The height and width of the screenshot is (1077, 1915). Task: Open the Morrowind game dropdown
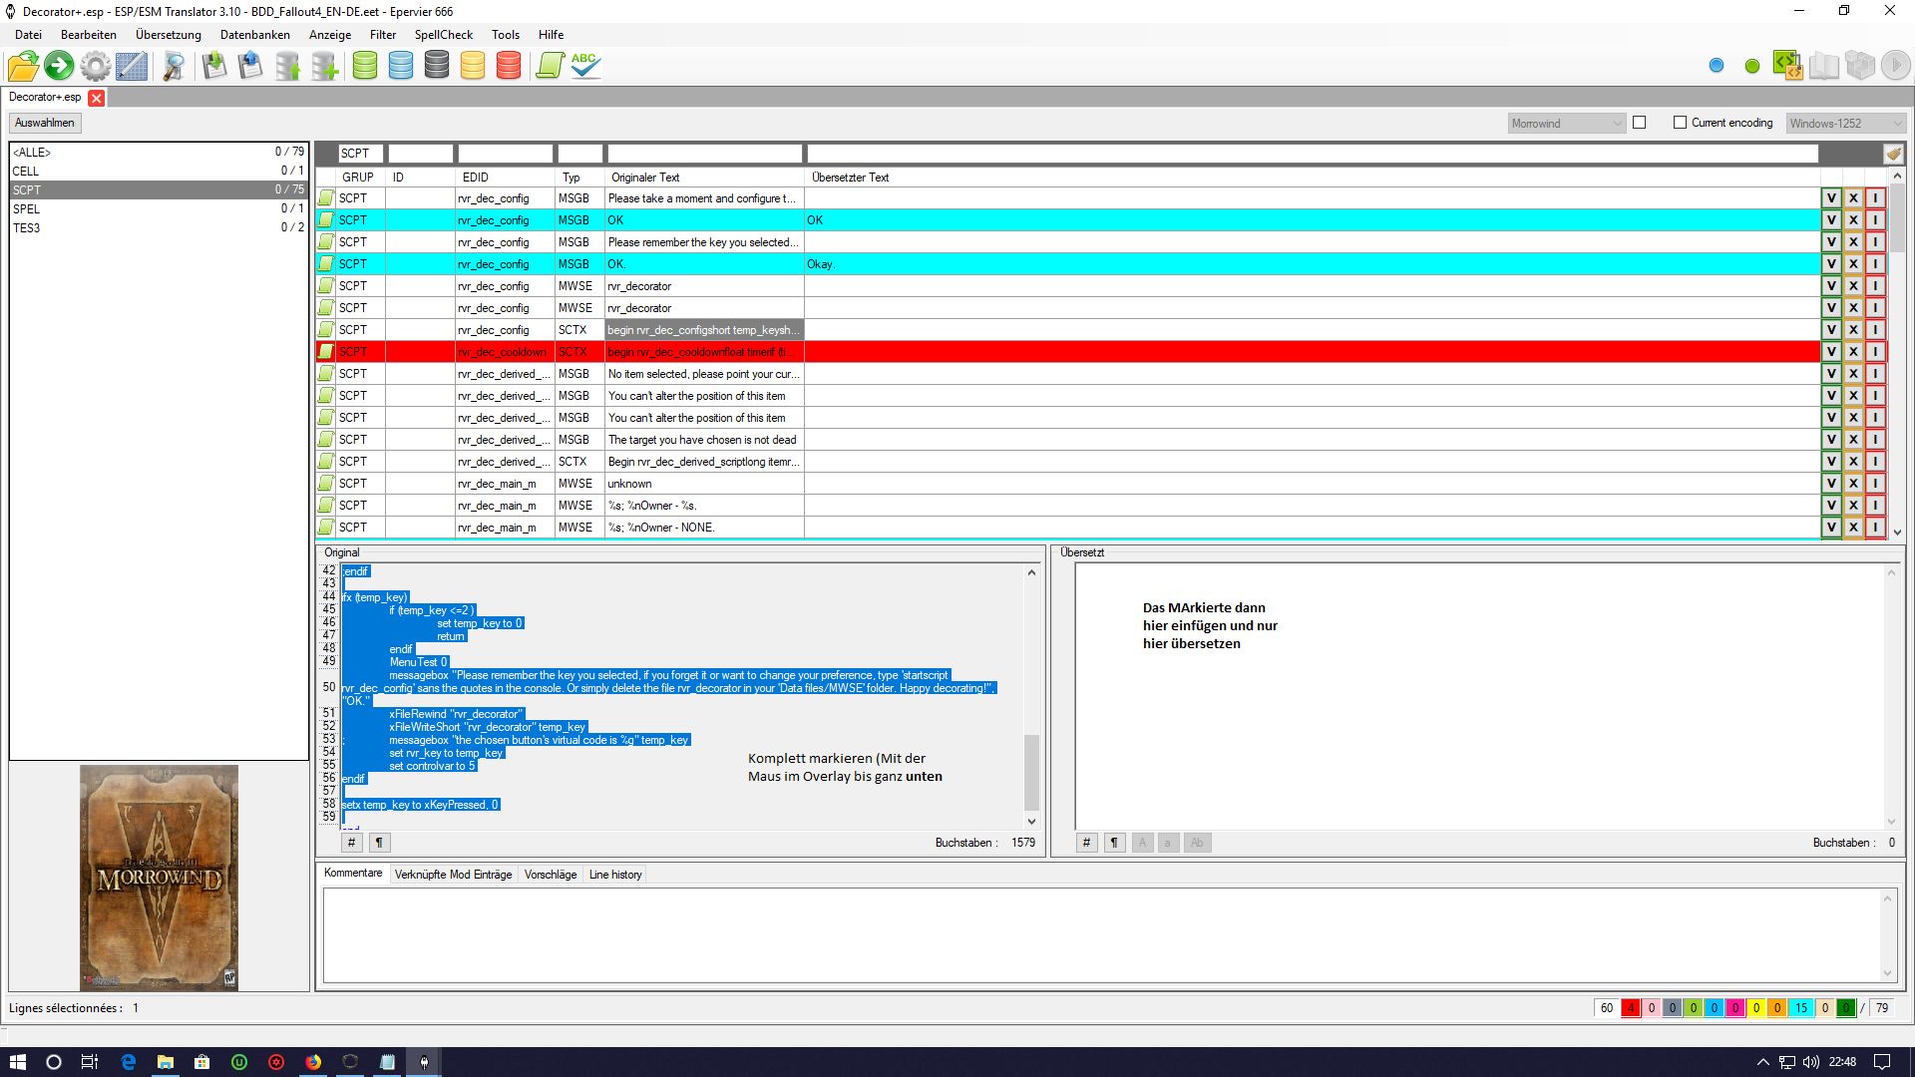click(1567, 123)
